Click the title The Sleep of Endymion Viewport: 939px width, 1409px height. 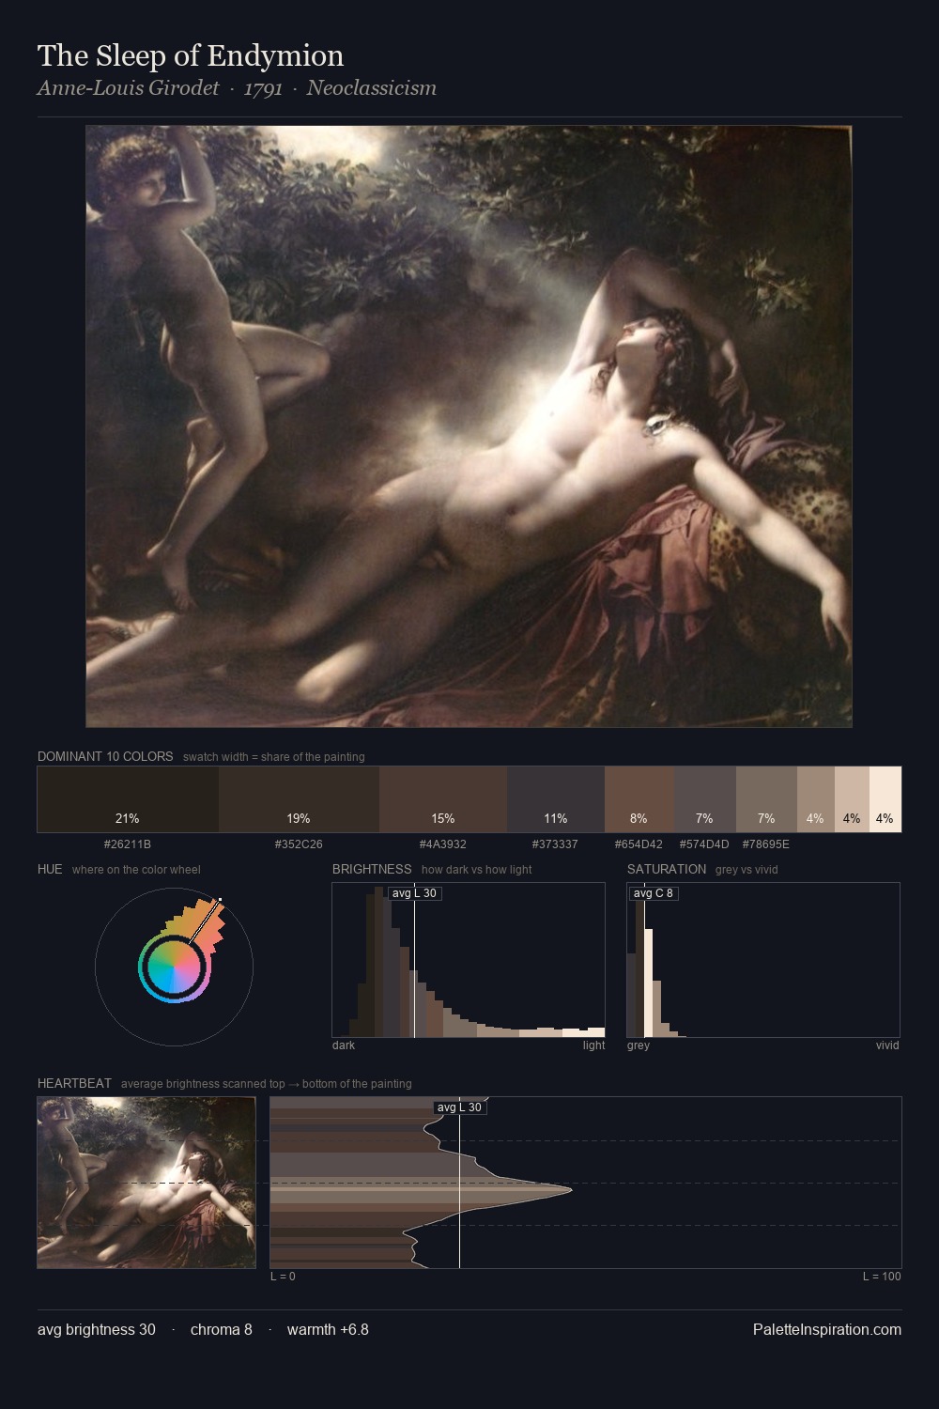pos(191,55)
